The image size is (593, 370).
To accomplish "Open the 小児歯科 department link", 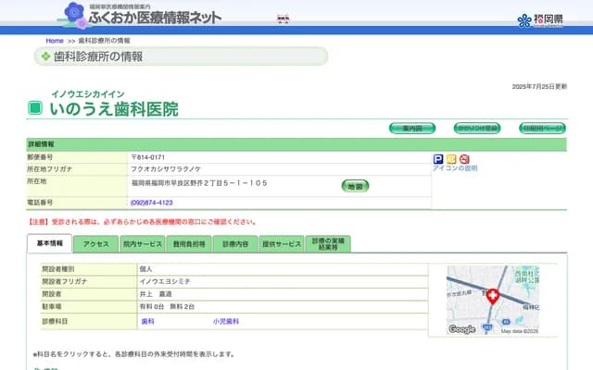I will coord(225,321).
